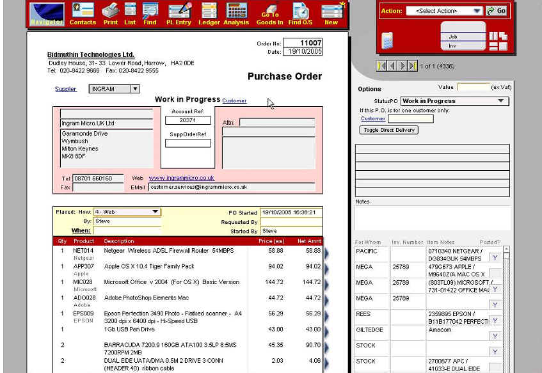Click the Options Customer input box
Image resolution: width=542 pixels, height=373 pixels.
(411, 119)
